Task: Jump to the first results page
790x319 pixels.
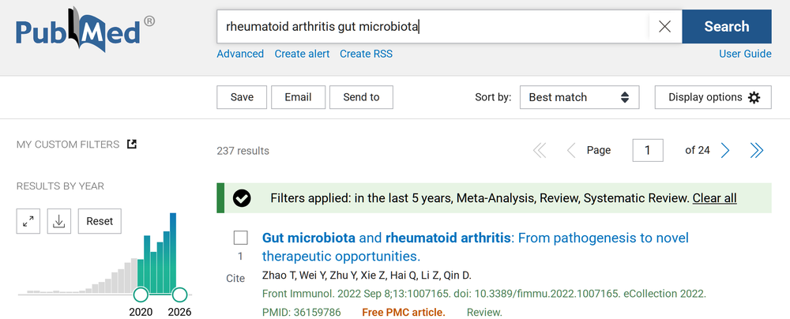Action: click(540, 150)
